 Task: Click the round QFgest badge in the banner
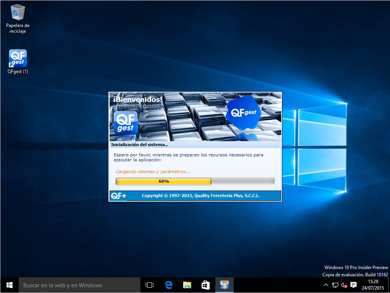click(244, 112)
